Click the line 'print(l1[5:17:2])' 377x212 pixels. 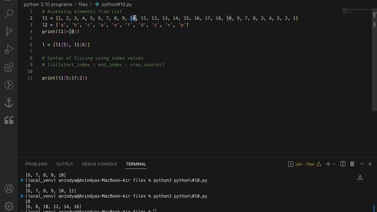click(65, 78)
